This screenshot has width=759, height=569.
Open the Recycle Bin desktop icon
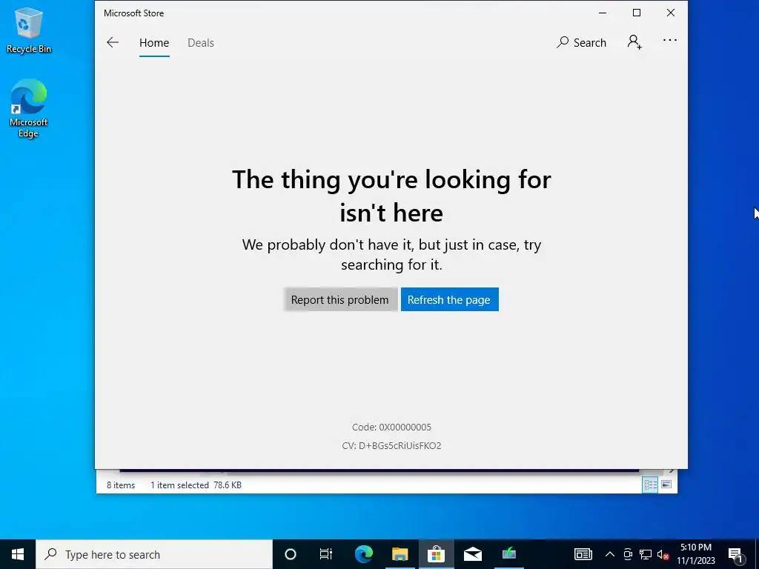coord(29,30)
